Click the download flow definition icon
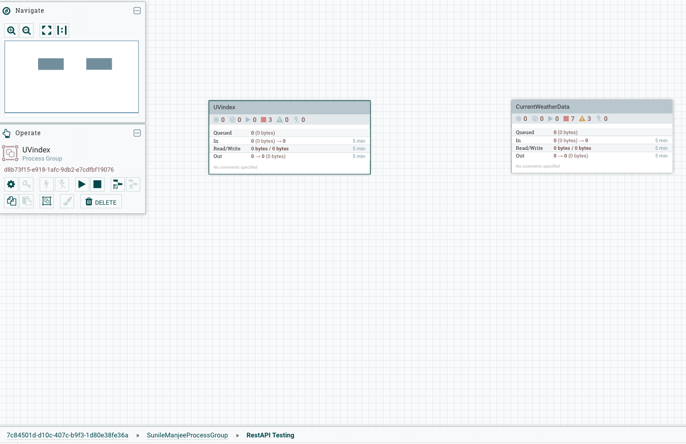The height and width of the screenshot is (444, 686). (x=118, y=184)
